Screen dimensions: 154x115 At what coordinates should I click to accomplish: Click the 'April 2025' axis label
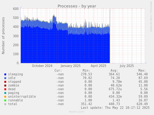[x=99, y=66]
